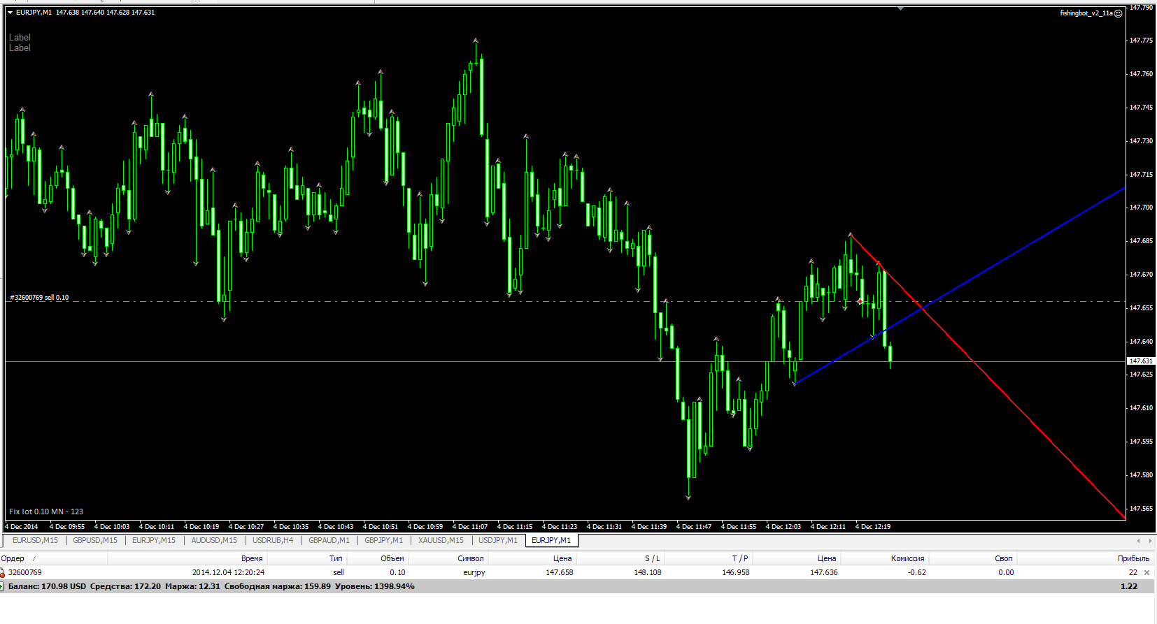1157x624 pixels.
Task: Click the current price tag 147.631 on scale
Action: pos(1141,361)
